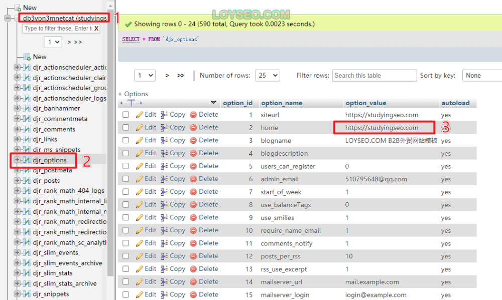The image size is (502, 300).
Task: Click the Delete icon for users_can_register row
Action: click(193, 166)
